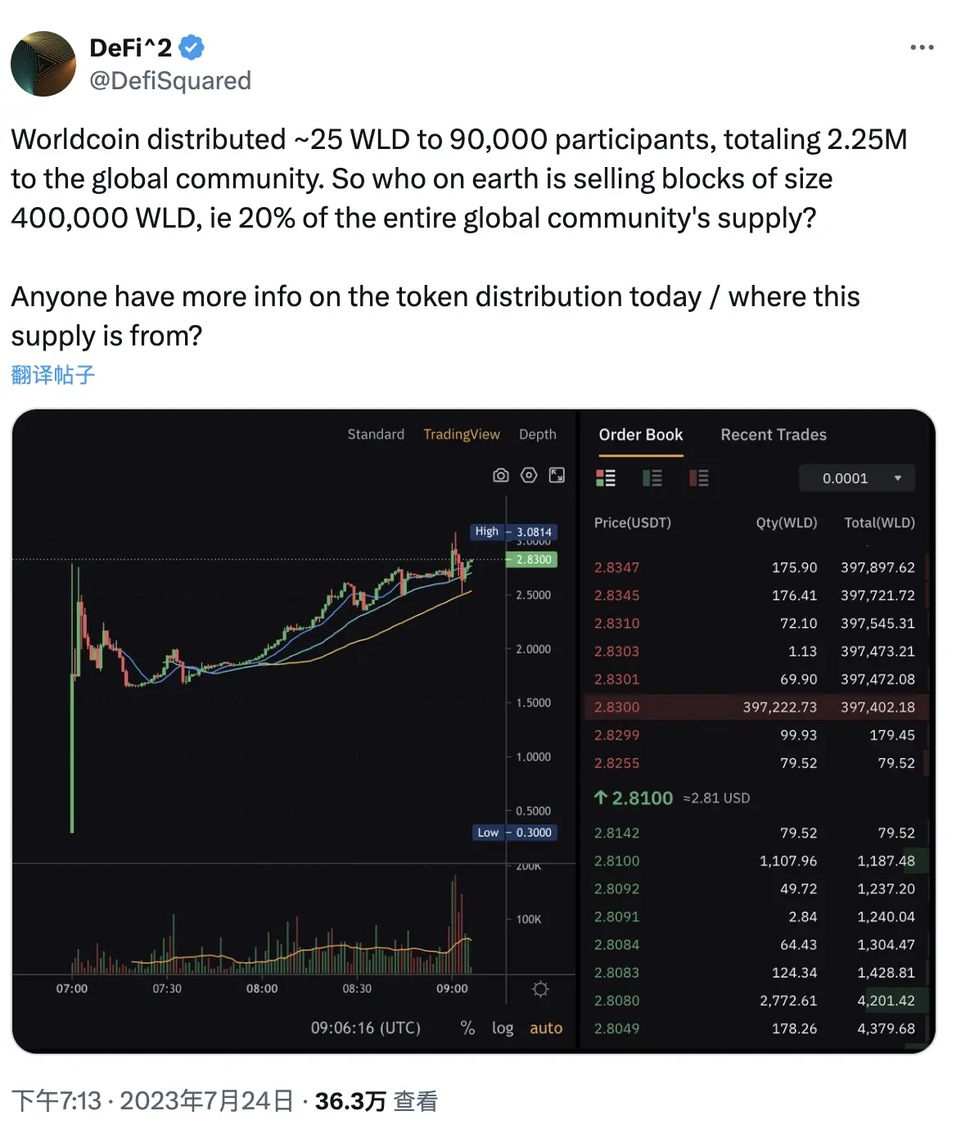Show only sell orders view
Viewport: 961px width, 1138px height.
coord(699,478)
